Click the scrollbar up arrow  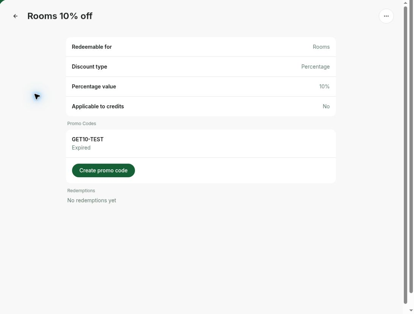click(405, 3)
